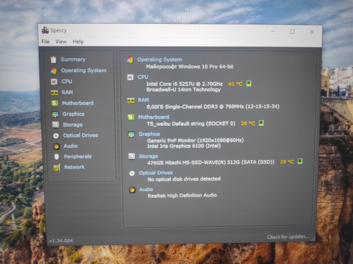This screenshot has height=264, width=353.
Task: Click the 28 °C motherboard temperature value
Action: pyautogui.click(x=248, y=123)
